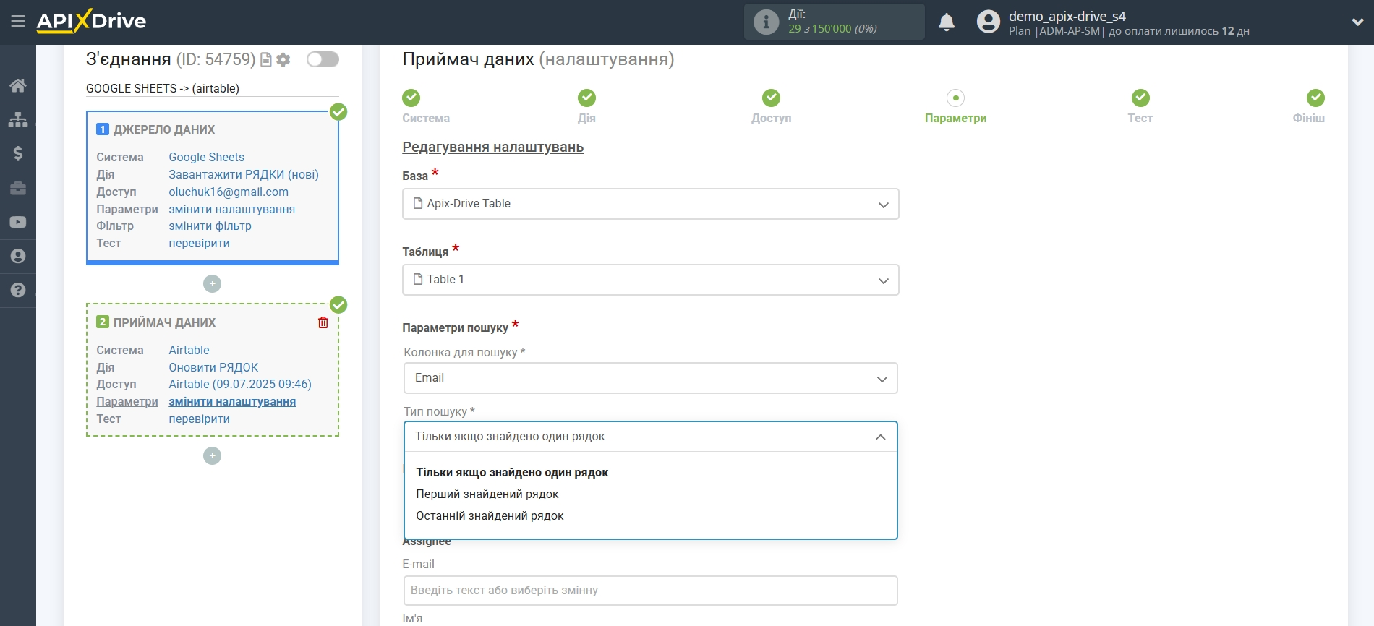Open the user profile sidebar icon
Viewport: 1374px width, 626px height.
pos(18,256)
